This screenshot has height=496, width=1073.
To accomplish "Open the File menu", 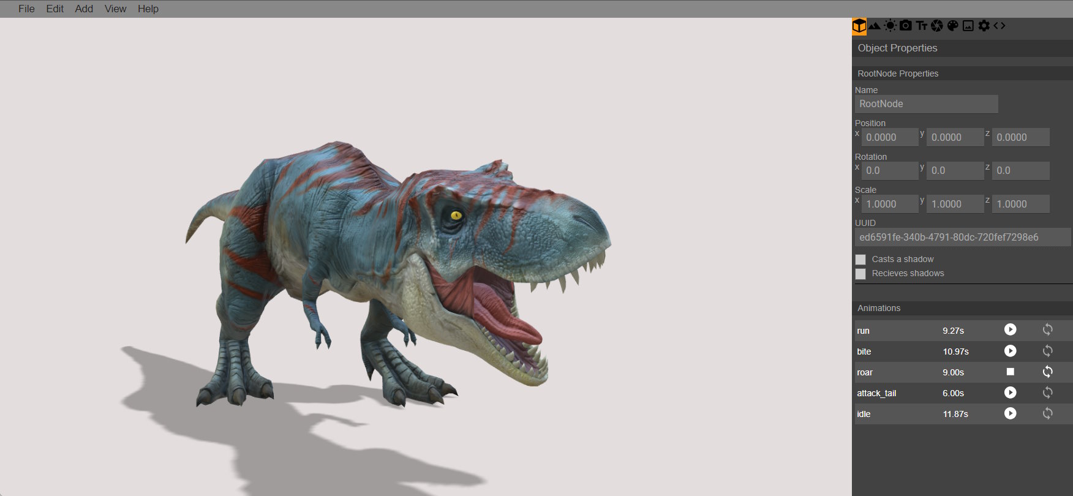I will click(x=26, y=9).
